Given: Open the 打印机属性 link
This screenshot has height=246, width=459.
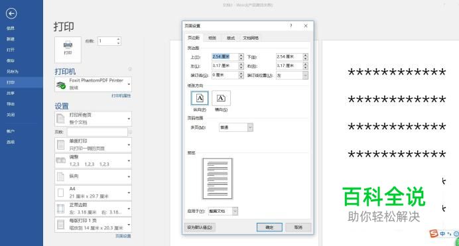Looking at the screenshot, I should coord(121,95).
